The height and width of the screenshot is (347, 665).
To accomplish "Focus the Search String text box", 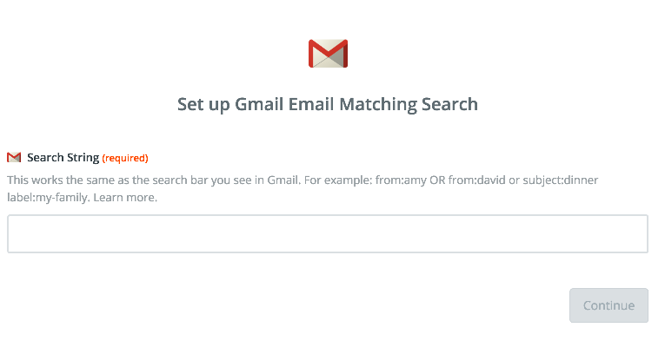I will [328, 234].
